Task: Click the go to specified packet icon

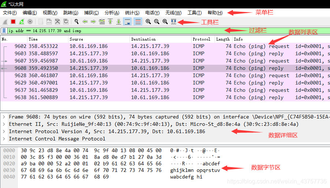Action: click(102, 22)
